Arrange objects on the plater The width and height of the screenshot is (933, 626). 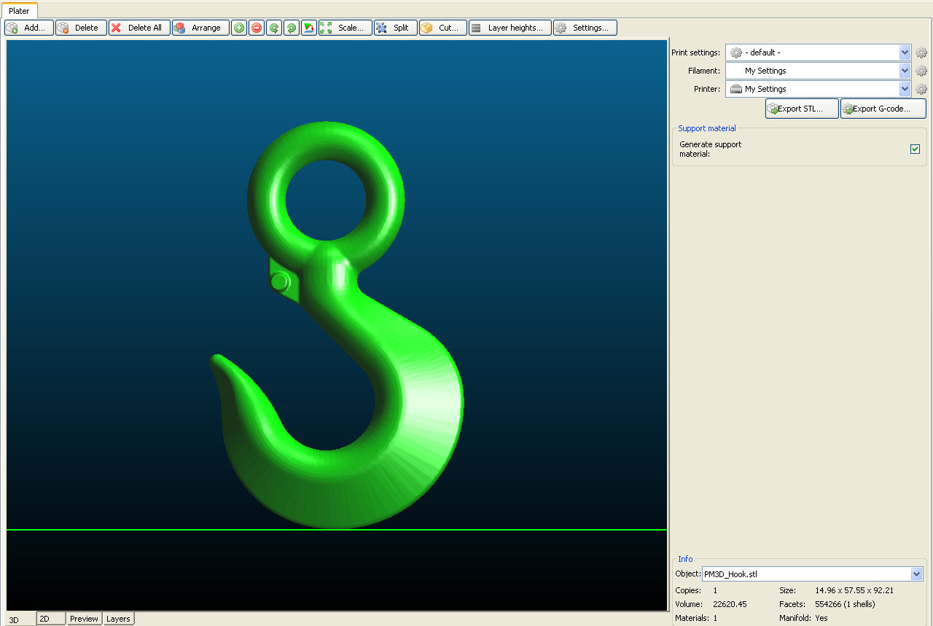point(200,27)
